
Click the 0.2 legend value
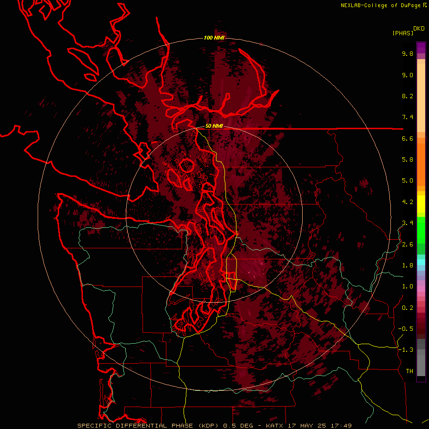(408, 308)
